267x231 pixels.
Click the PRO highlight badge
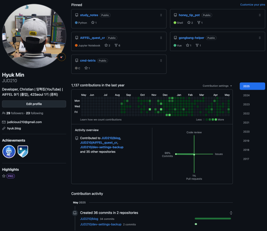click(x=10, y=176)
